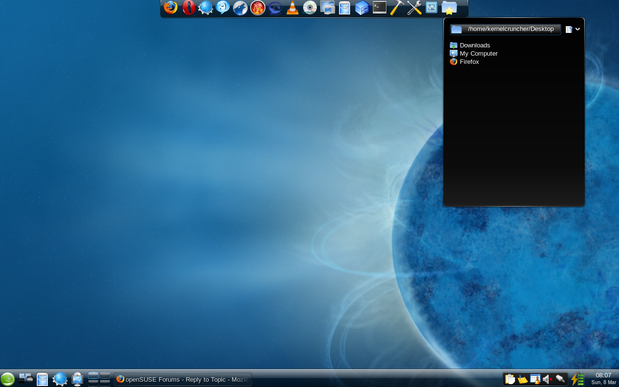Open the starred favorites folder icon

click(449, 8)
